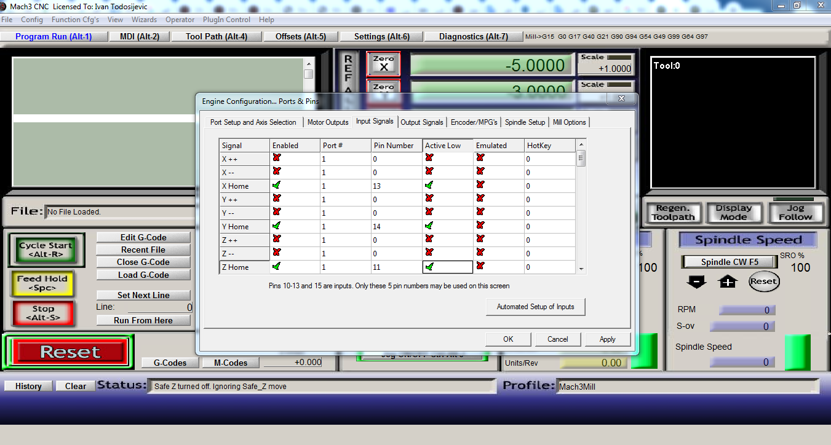Click spindle speed decrease minus arrow
This screenshot has height=445, width=831.
pos(696,282)
